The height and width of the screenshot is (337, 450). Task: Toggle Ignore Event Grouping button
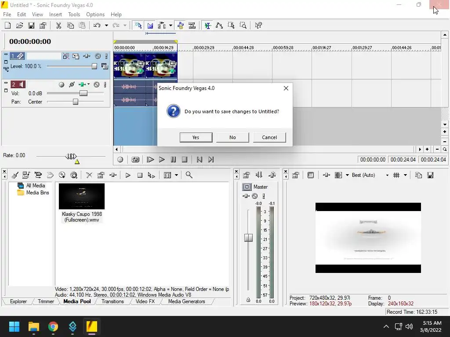tap(192, 25)
